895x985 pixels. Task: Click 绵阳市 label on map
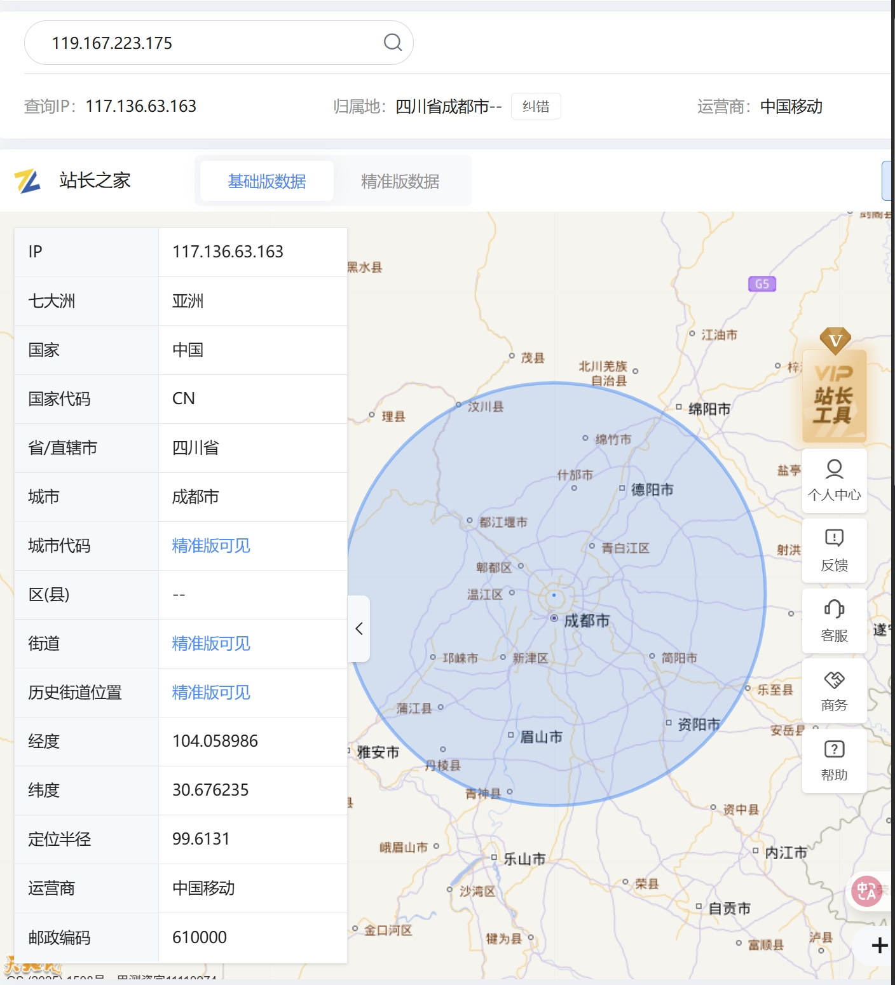tap(709, 409)
